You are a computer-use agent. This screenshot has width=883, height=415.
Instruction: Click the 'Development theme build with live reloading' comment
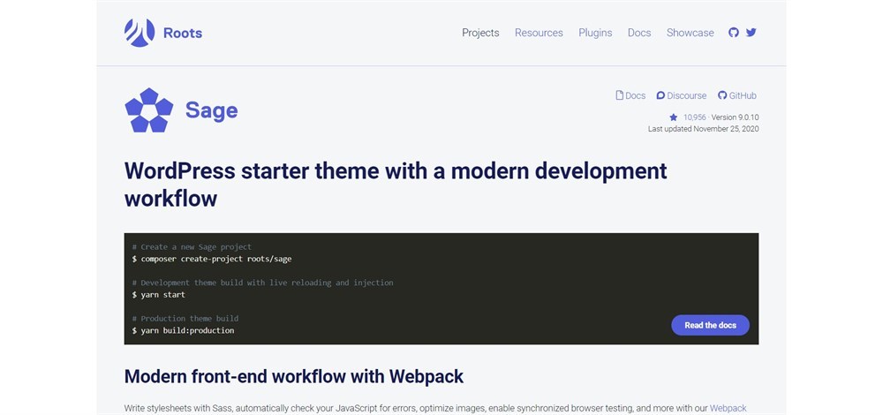pyautogui.click(x=262, y=283)
